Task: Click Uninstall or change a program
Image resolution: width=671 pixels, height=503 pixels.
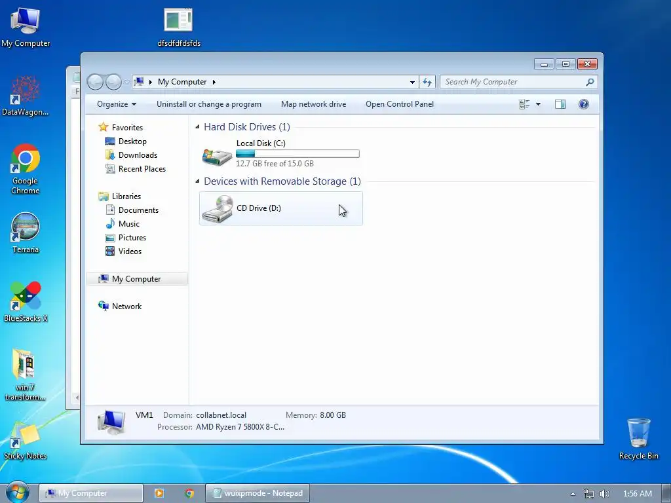Action: click(209, 104)
